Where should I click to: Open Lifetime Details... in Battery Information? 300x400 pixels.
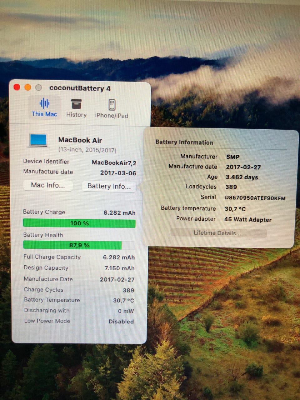[x=218, y=233]
